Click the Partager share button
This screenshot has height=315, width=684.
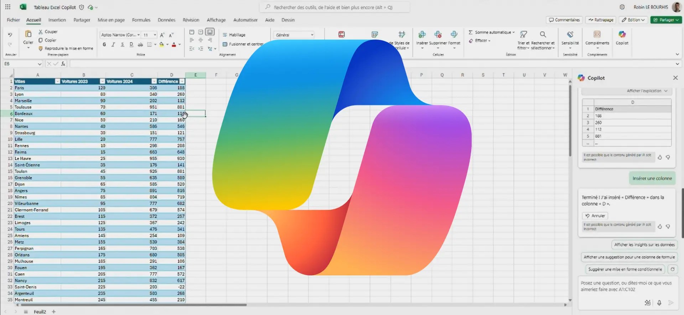(666, 20)
